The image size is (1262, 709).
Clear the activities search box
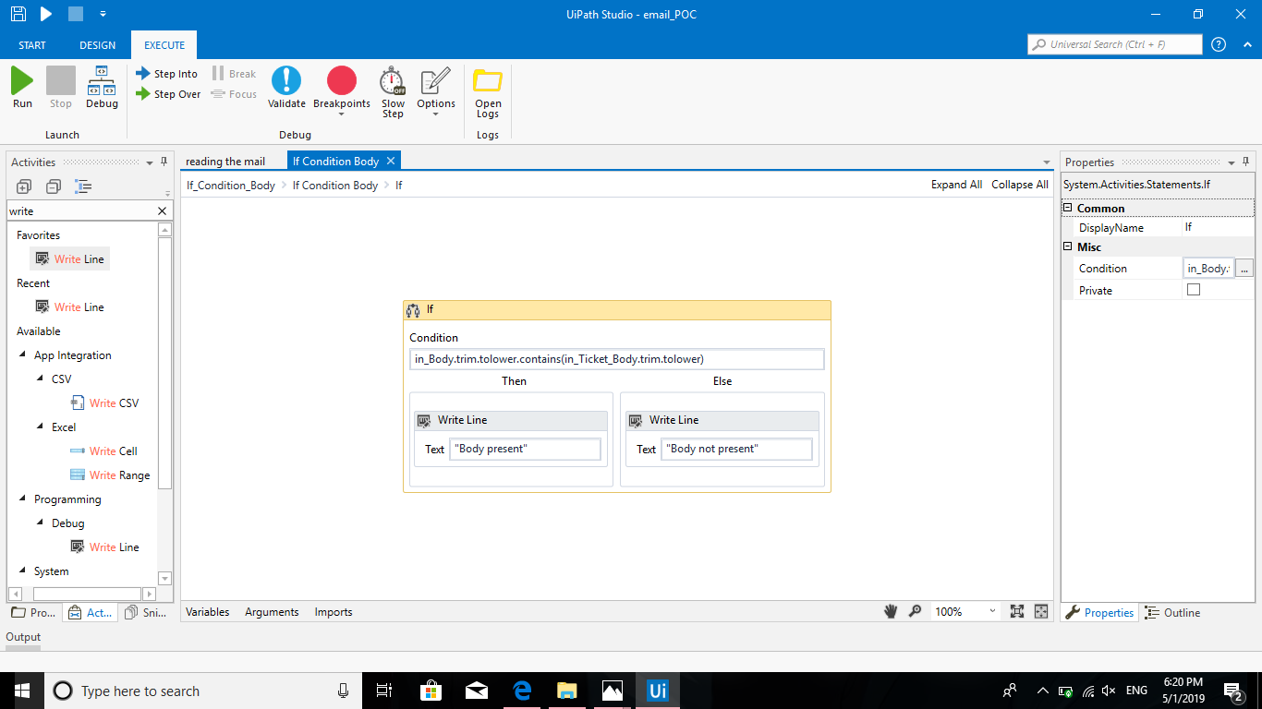tap(163, 211)
